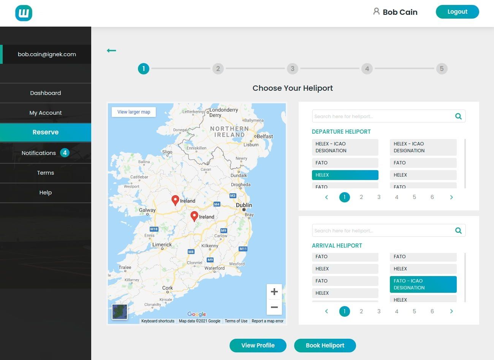
Task: Click the notifications badge showing 4
Action: tap(65, 153)
